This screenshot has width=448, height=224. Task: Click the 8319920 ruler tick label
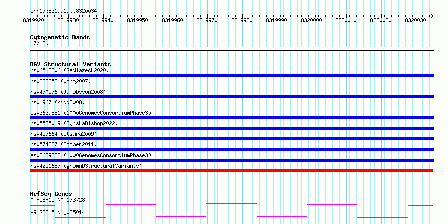(x=34, y=20)
